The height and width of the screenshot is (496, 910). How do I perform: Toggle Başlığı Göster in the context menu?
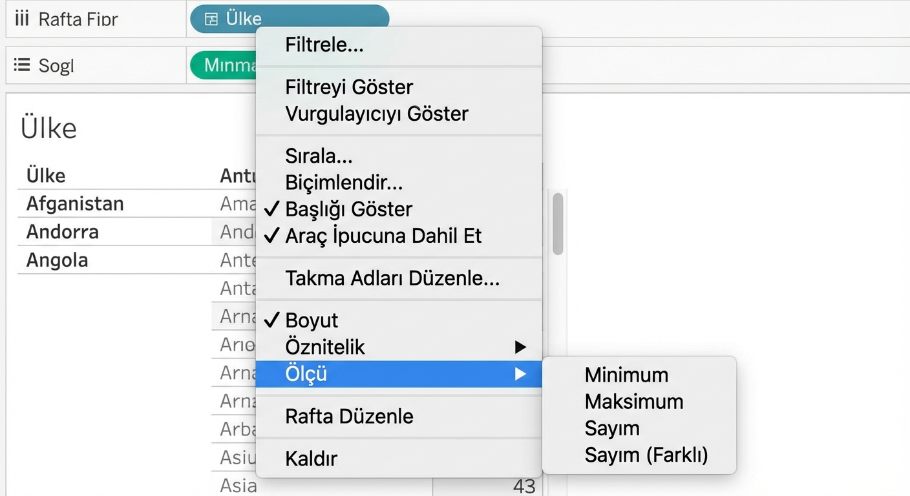349,209
